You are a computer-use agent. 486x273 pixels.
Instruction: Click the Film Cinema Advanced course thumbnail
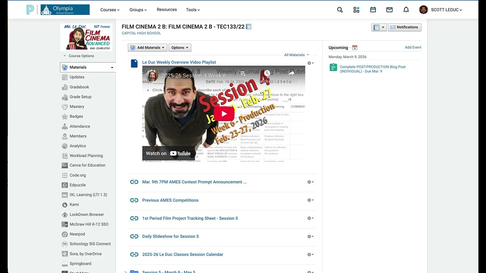pyautogui.click(x=86, y=37)
